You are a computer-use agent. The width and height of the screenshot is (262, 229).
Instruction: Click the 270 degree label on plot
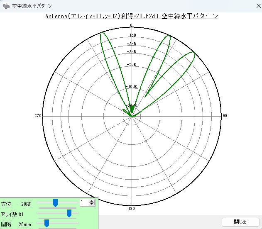[x=38, y=115]
